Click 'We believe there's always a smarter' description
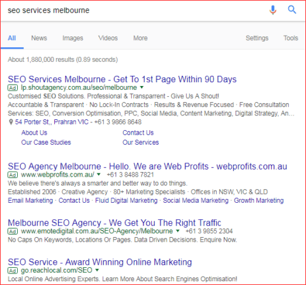Viewport: 306px width, 285px height. 98,184
